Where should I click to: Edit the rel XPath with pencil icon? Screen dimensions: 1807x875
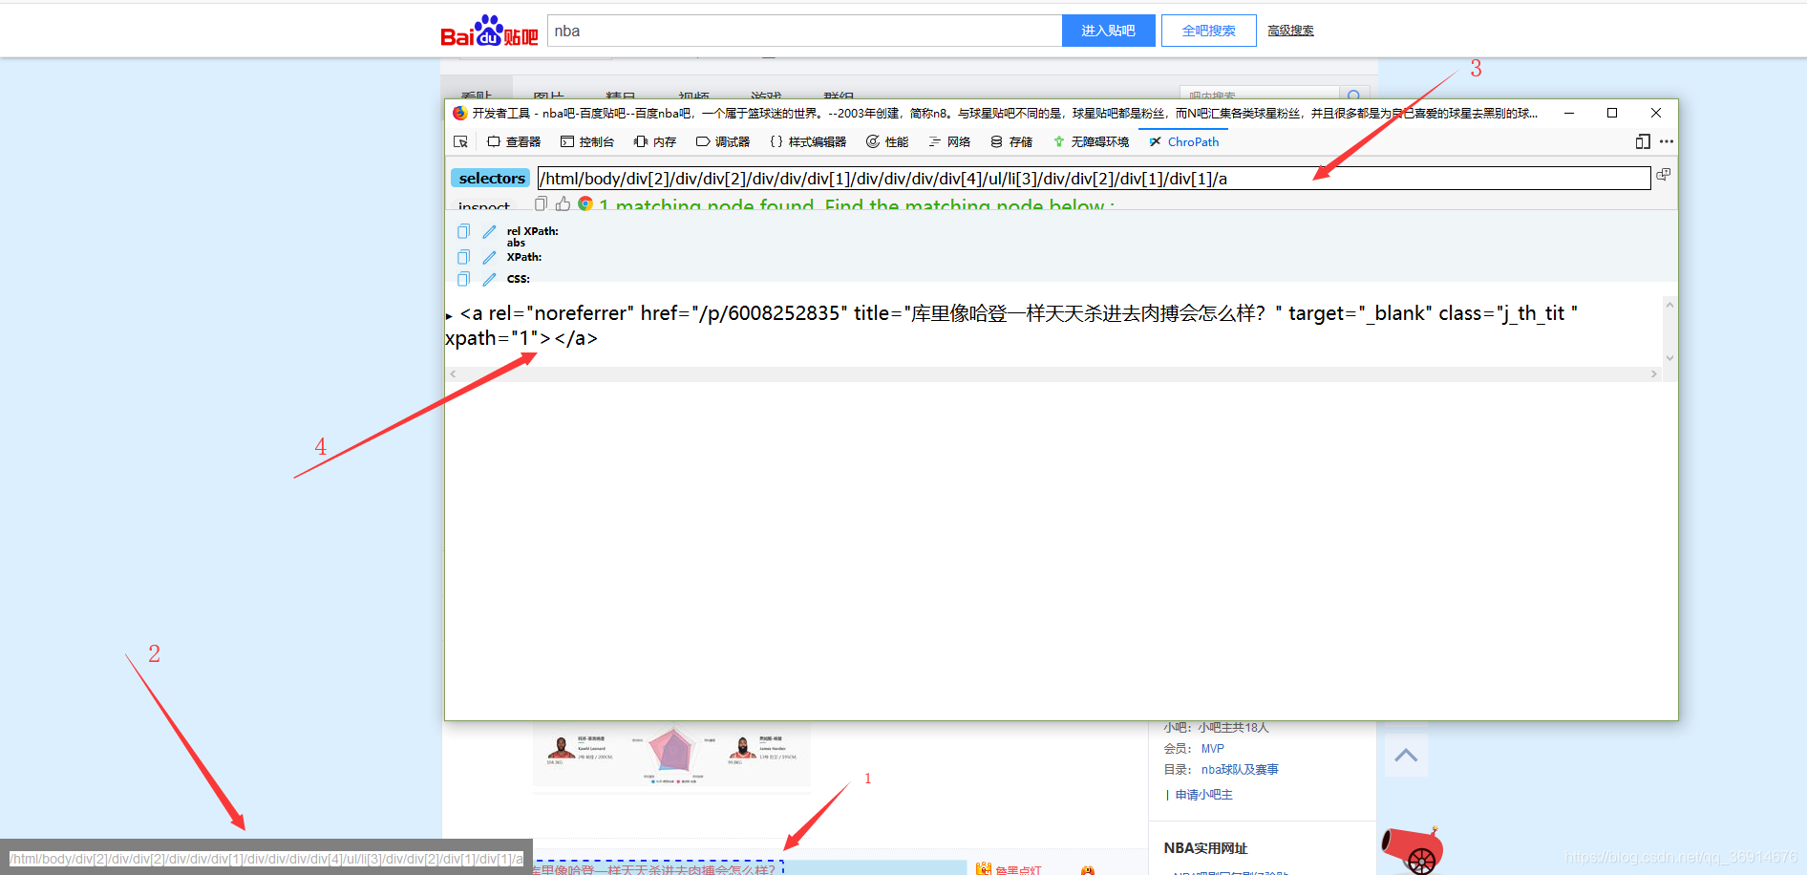tap(489, 231)
